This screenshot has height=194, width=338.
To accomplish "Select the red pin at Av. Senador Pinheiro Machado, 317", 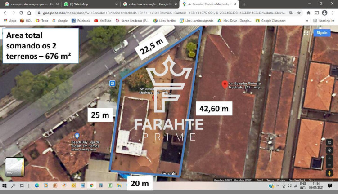I will 225,84.
